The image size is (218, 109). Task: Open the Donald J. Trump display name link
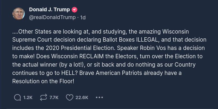tap(49, 10)
